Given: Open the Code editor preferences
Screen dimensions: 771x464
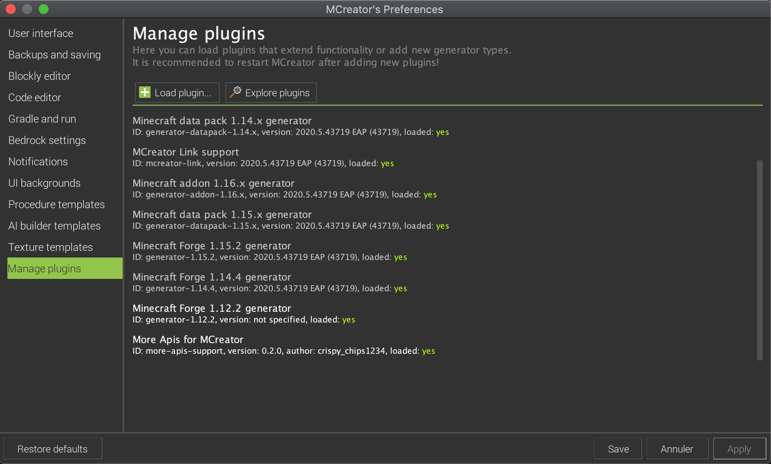Looking at the screenshot, I should coord(35,97).
